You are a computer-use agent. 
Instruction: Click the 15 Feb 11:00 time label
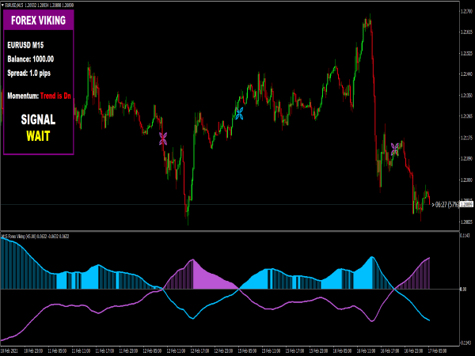271,350
